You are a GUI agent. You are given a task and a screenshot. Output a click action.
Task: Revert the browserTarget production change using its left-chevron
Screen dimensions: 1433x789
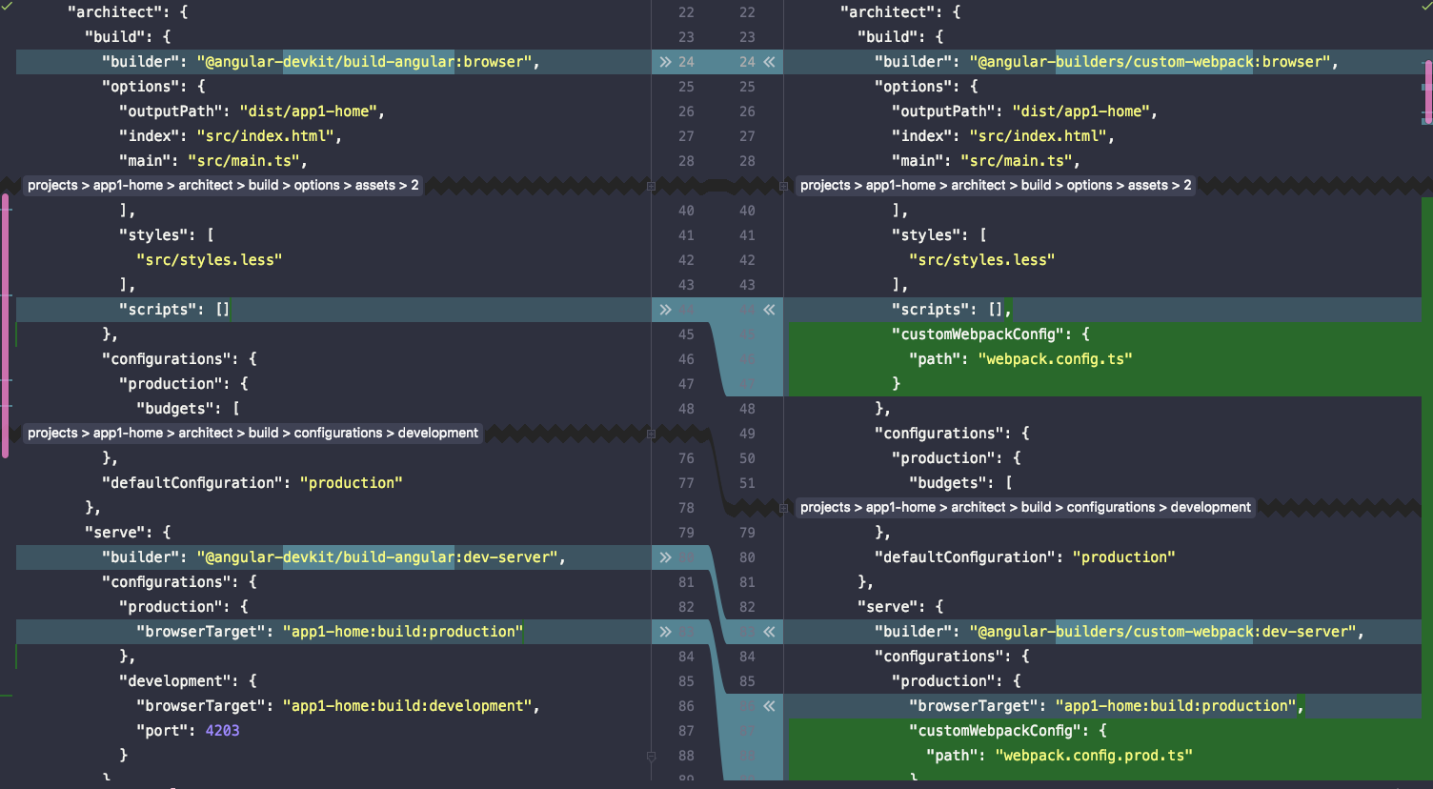coord(770,631)
